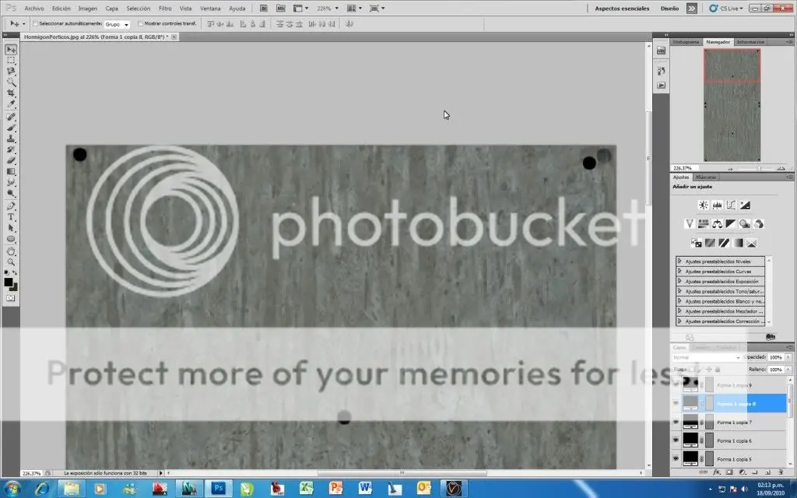Select the Lasso tool

[11, 71]
